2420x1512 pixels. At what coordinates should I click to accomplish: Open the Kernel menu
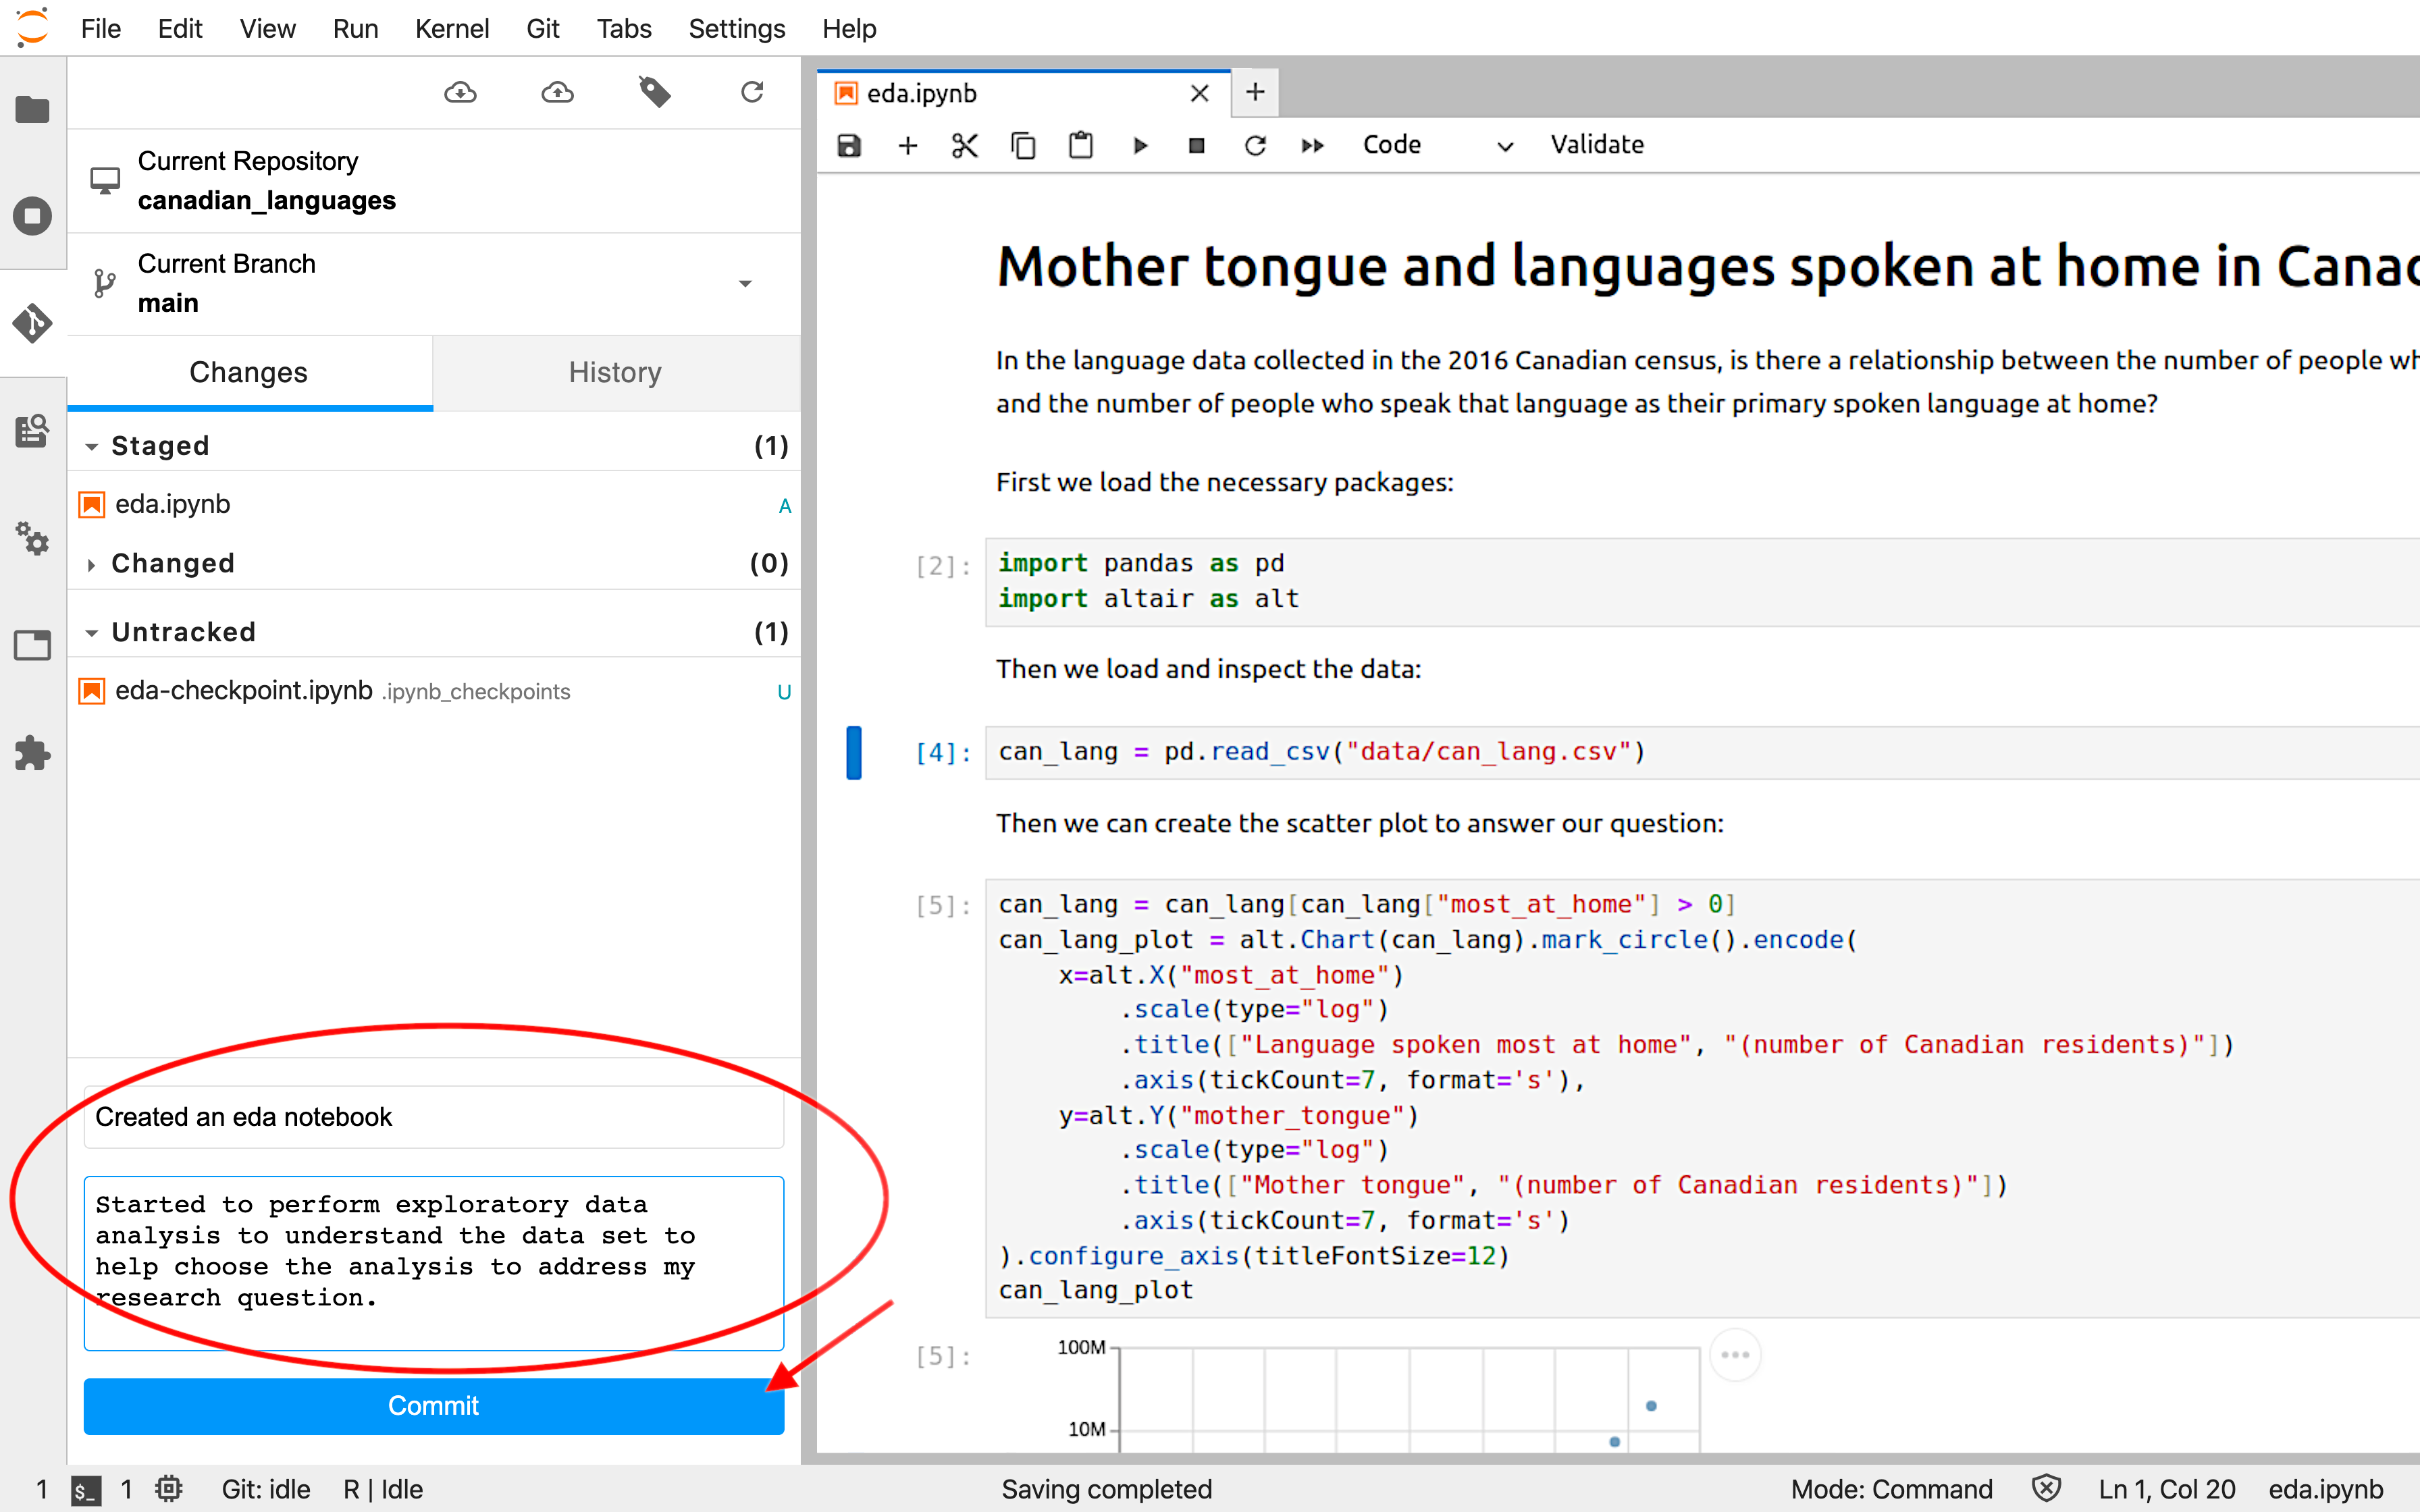[451, 28]
